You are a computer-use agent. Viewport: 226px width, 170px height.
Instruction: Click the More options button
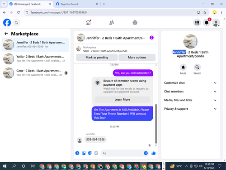137,58
